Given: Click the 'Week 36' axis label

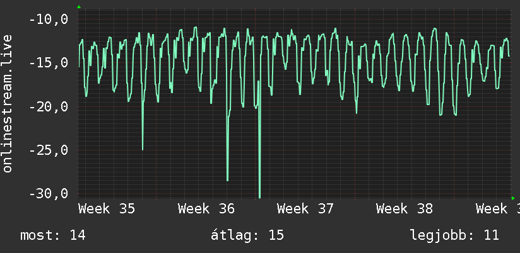Looking at the screenshot, I should pos(206,209).
